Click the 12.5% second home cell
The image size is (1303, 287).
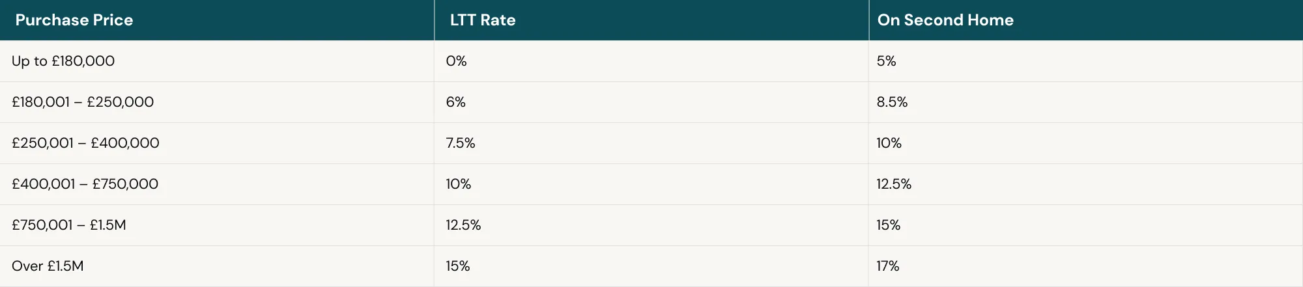[x=894, y=184]
